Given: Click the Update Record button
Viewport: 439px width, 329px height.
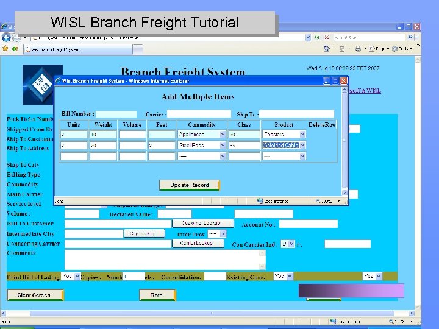Looking at the screenshot, I should (190, 185).
